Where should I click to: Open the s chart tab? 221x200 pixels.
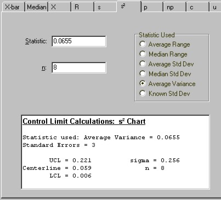coord(105,7)
